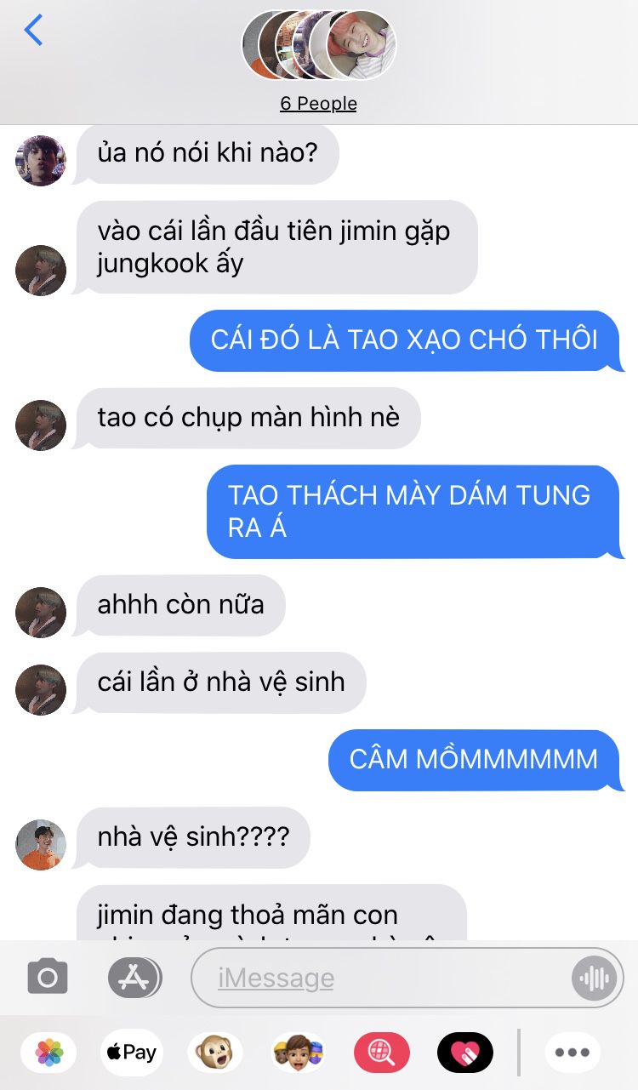The image size is (638, 1090).
Task: Select the 'CÂM MỒMMMMMM' blue bubble
Action: pos(476,760)
